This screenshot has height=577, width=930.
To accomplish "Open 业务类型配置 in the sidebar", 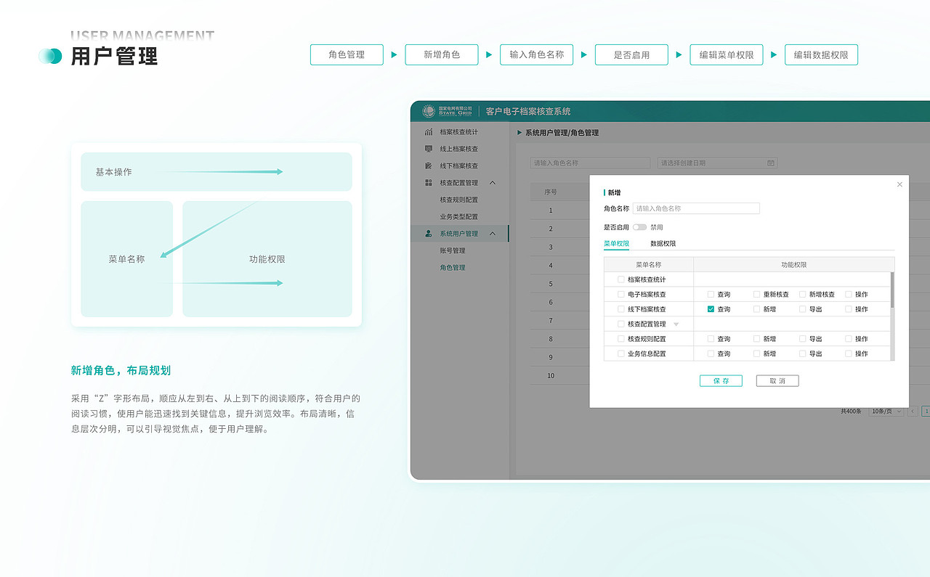I will coord(459,217).
